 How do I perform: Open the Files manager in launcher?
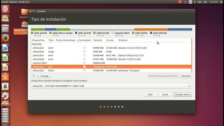click(5, 28)
